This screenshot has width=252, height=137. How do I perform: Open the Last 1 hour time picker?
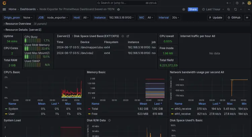coord(213,9)
